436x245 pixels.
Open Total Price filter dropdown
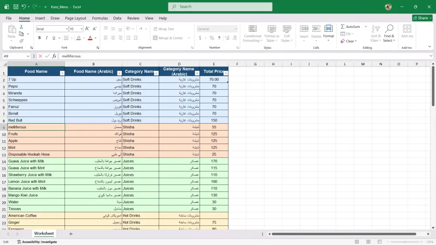(225, 73)
